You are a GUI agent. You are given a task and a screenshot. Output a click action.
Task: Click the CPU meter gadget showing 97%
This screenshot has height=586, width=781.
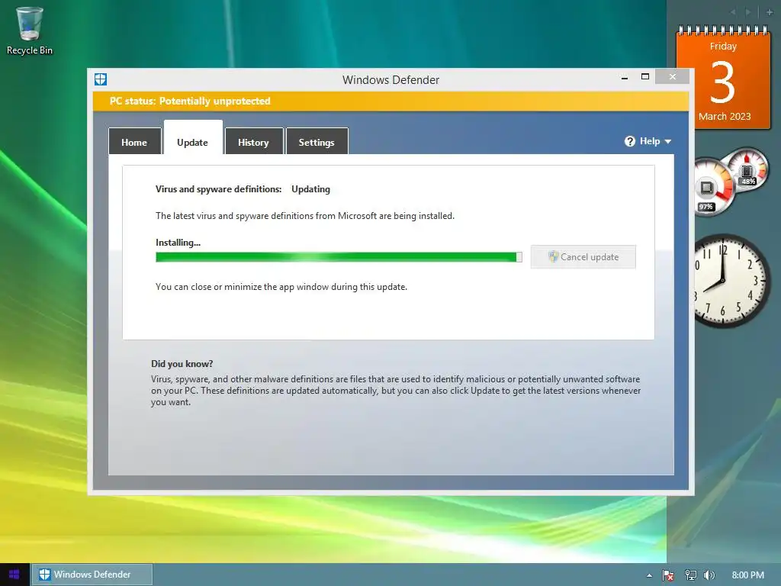pyautogui.click(x=712, y=188)
